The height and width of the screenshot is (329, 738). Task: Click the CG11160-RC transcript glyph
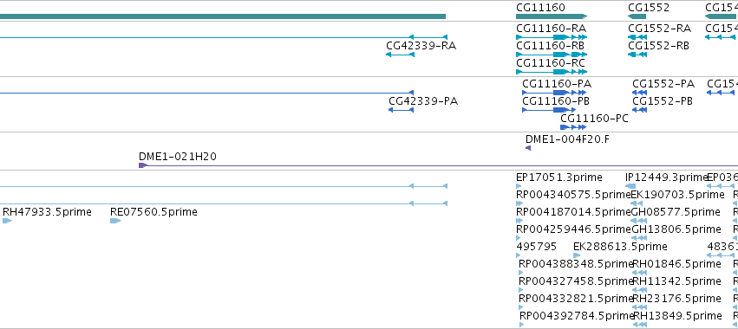click(x=552, y=72)
